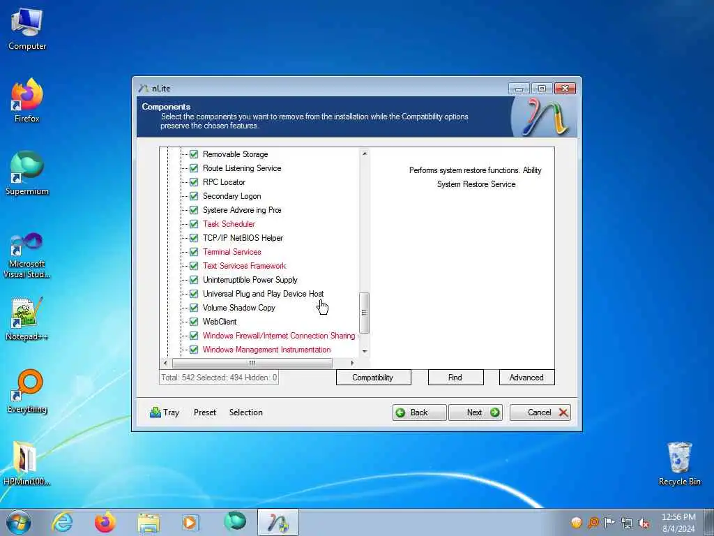Image resolution: width=714 pixels, height=536 pixels.
Task: Uncheck Secondary Logon component
Action: tap(194, 196)
